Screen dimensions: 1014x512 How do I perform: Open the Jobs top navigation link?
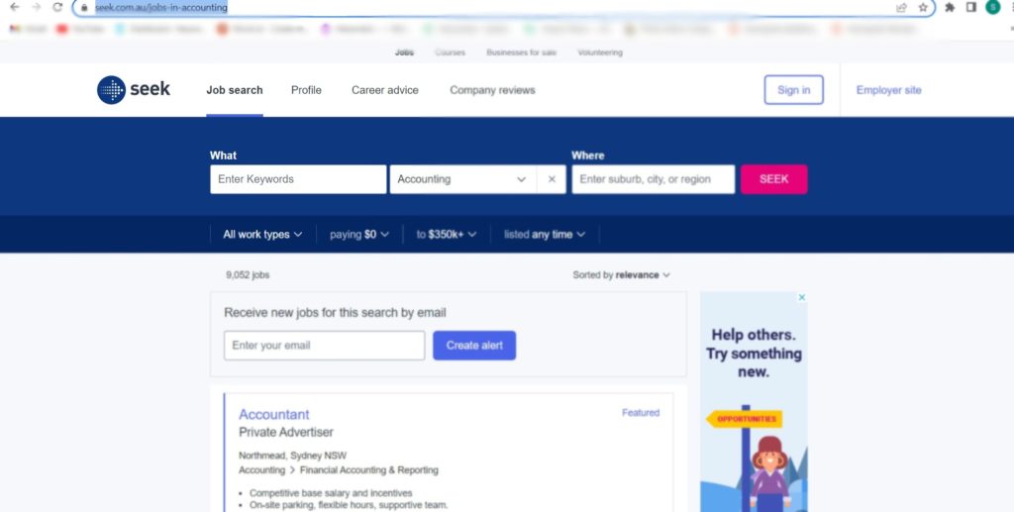(x=404, y=52)
